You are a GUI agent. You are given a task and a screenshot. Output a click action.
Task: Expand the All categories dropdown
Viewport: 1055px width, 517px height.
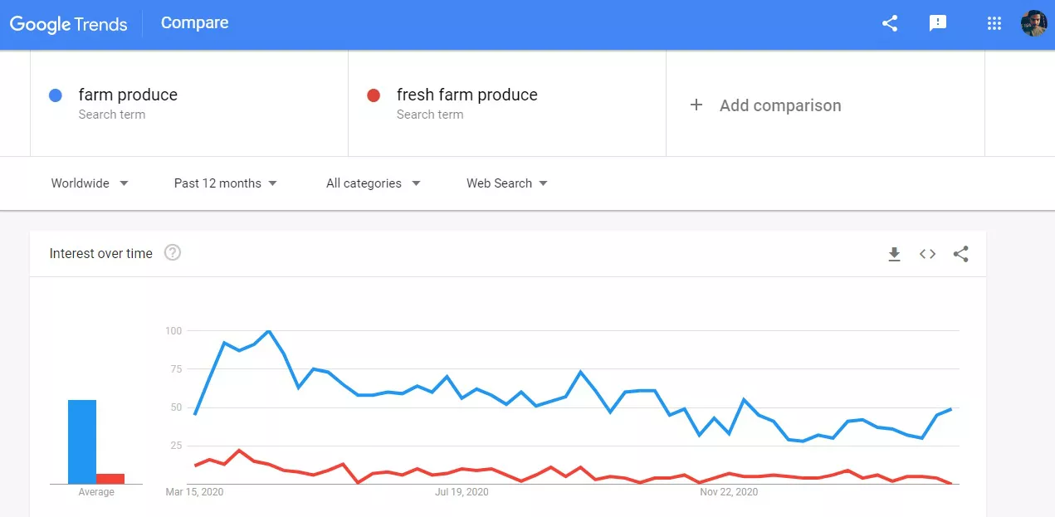tap(373, 183)
